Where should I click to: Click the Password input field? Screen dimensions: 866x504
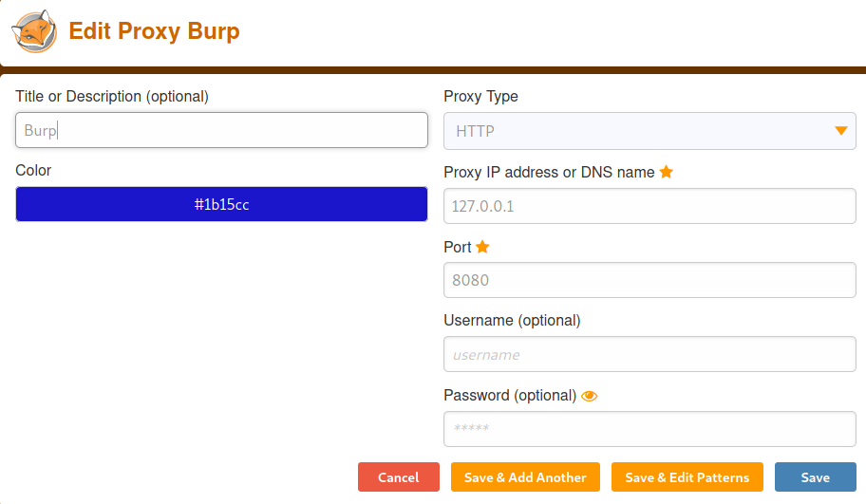[649, 428]
